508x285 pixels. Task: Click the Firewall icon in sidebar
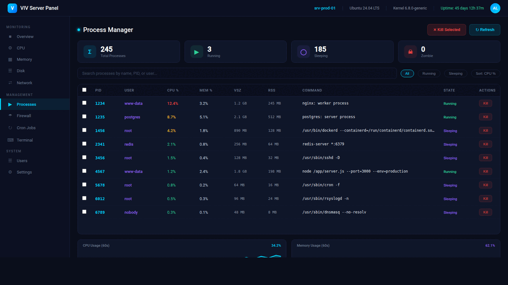pos(10,116)
